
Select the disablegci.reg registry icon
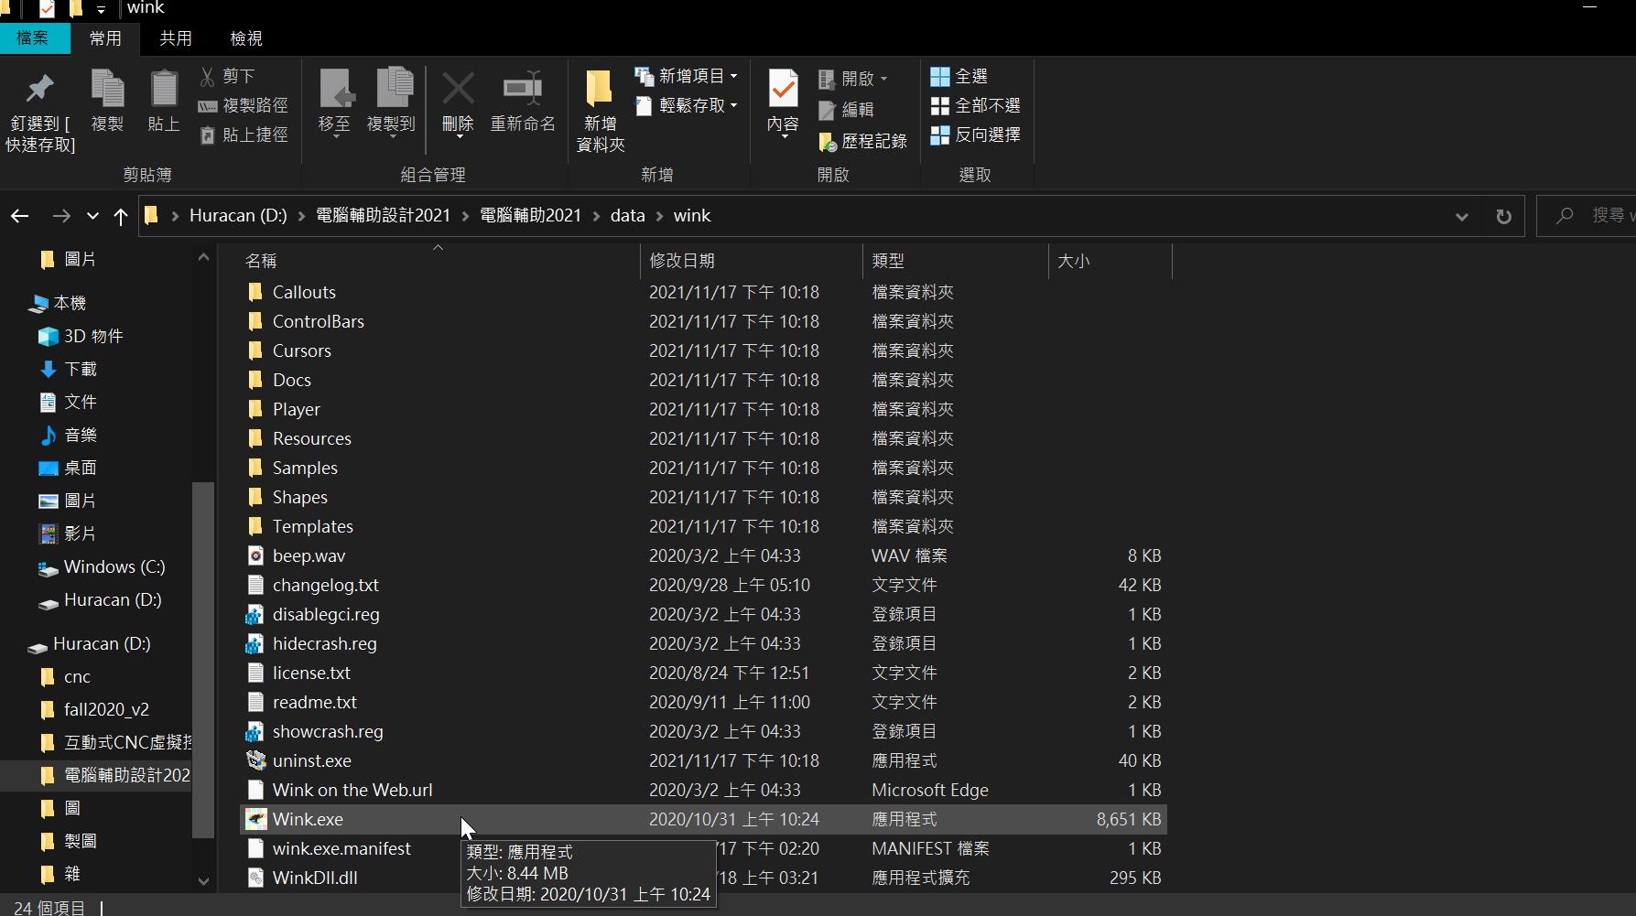(255, 615)
